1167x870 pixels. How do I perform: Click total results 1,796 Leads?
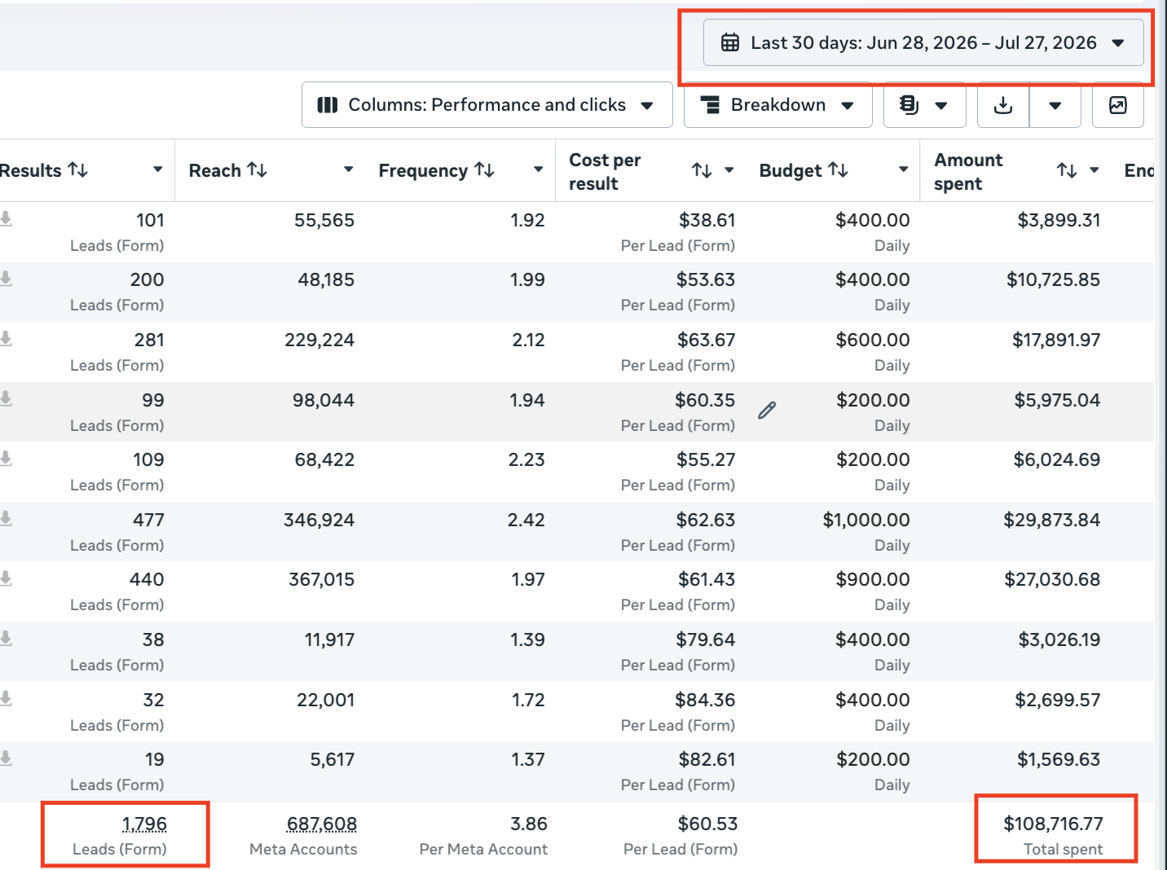point(143,824)
